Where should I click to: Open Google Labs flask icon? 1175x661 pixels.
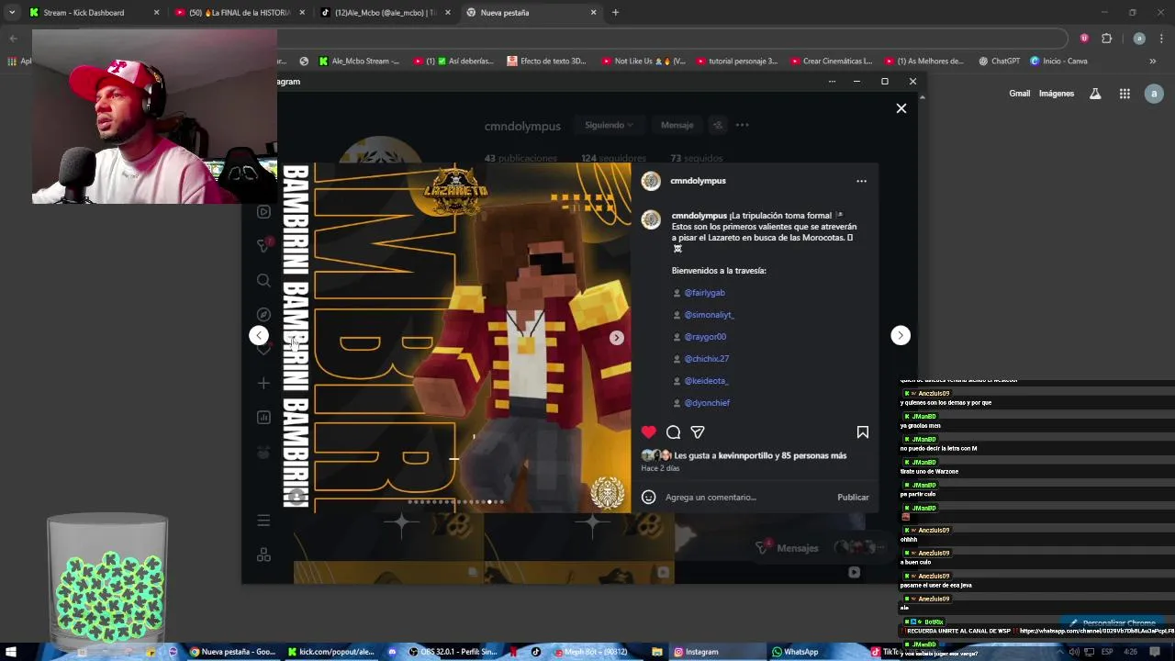[1095, 94]
